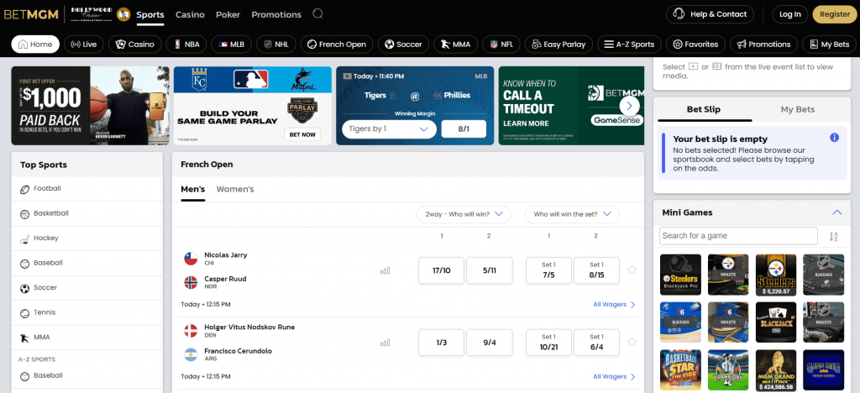Collapse the Mini Games panel

point(837,212)
